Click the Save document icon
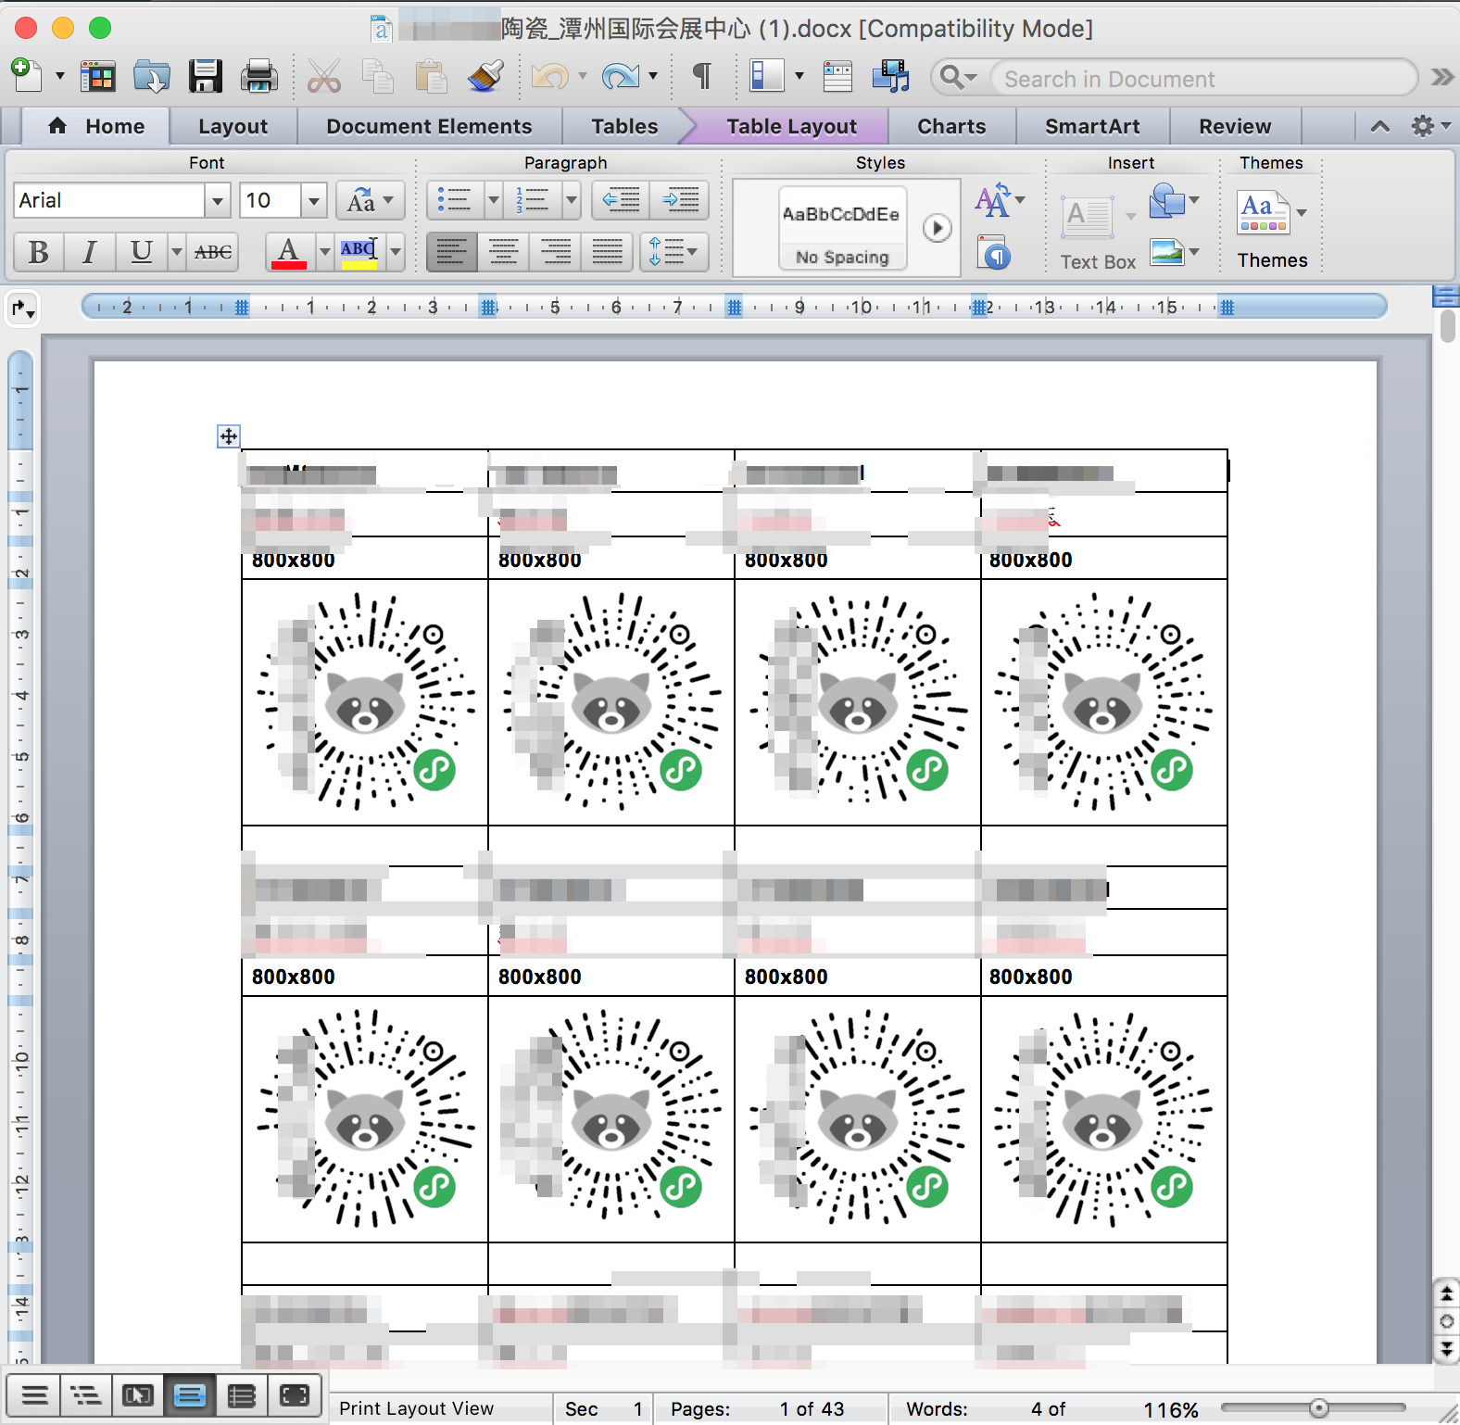Image resolution: width=1460 pixels, height=1425 pixels. coord(205,77)
